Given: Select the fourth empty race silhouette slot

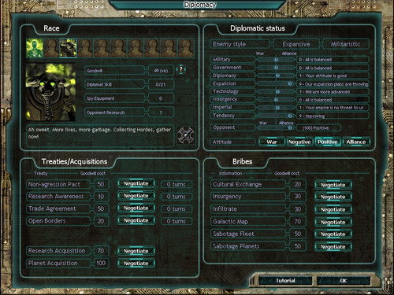Looking at the screenshot, I should [x=119, y=48].
